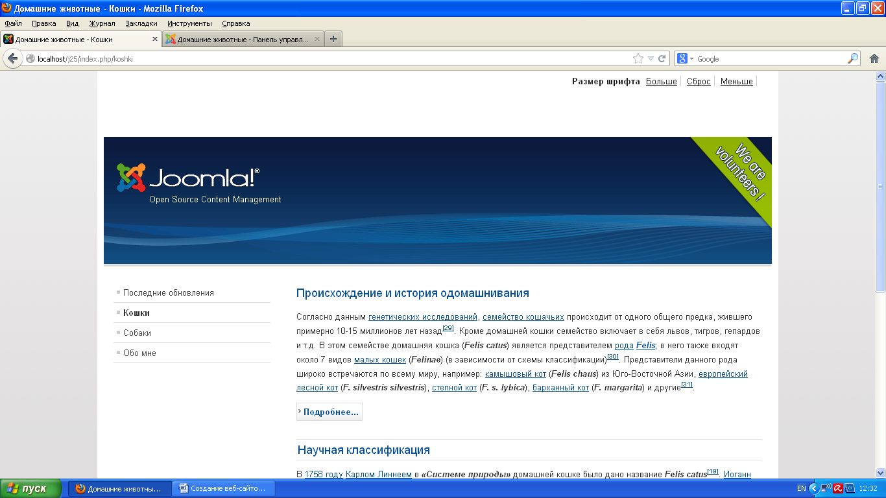Open the address bar history dropdown arrow
The image size is (886, 498).
pos(651,58)
